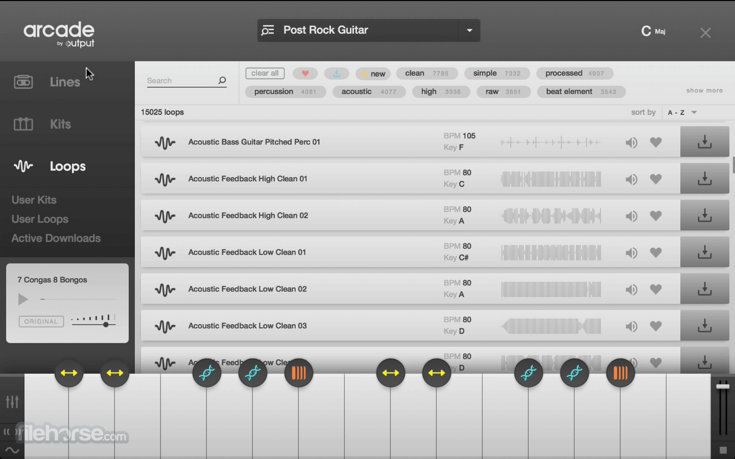Click first orange bars repeater key
Image resolution: width=735 pixels, height=459 pixels.
coord(299,373)
